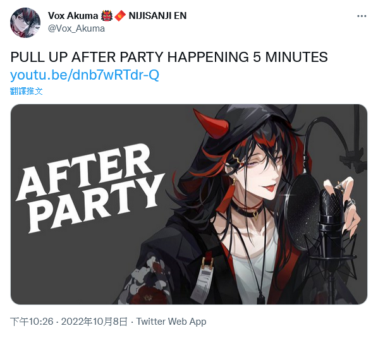378x338 pixels.
Task: Open the youtu.be/dnb7wRTdr-Q link
Action: click(84, 75)
